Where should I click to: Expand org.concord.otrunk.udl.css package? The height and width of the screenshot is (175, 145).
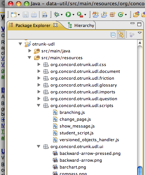click(39, 65)
